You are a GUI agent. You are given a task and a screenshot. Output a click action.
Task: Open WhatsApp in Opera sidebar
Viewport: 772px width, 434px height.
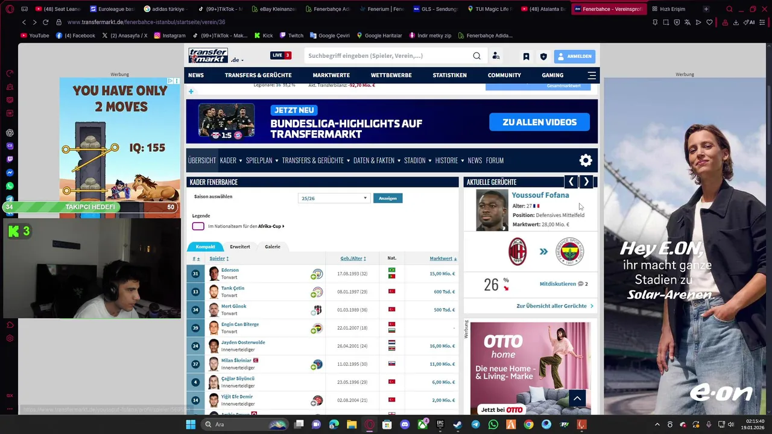[10, 186]
